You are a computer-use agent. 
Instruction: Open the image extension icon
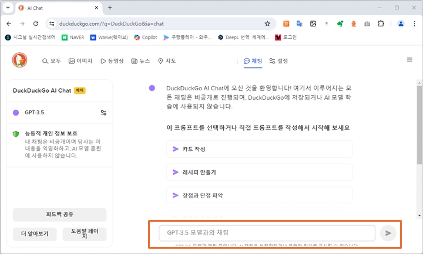(x=313, y=23)
